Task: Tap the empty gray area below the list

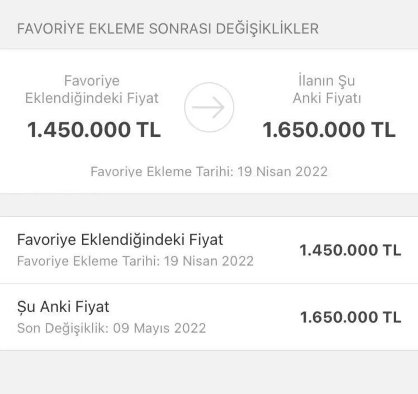Action: (209, 371)
